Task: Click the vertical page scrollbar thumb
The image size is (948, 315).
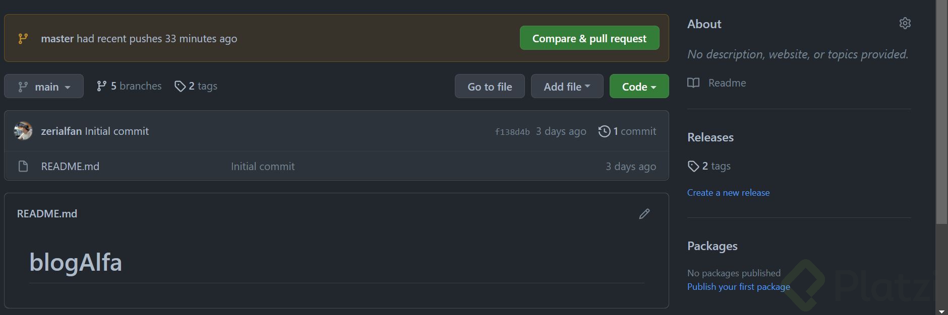Action: [941, 111]
